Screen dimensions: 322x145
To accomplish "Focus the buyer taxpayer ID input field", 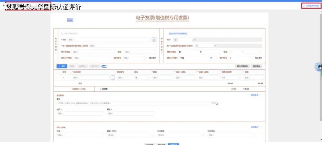I will coord(123,46).
